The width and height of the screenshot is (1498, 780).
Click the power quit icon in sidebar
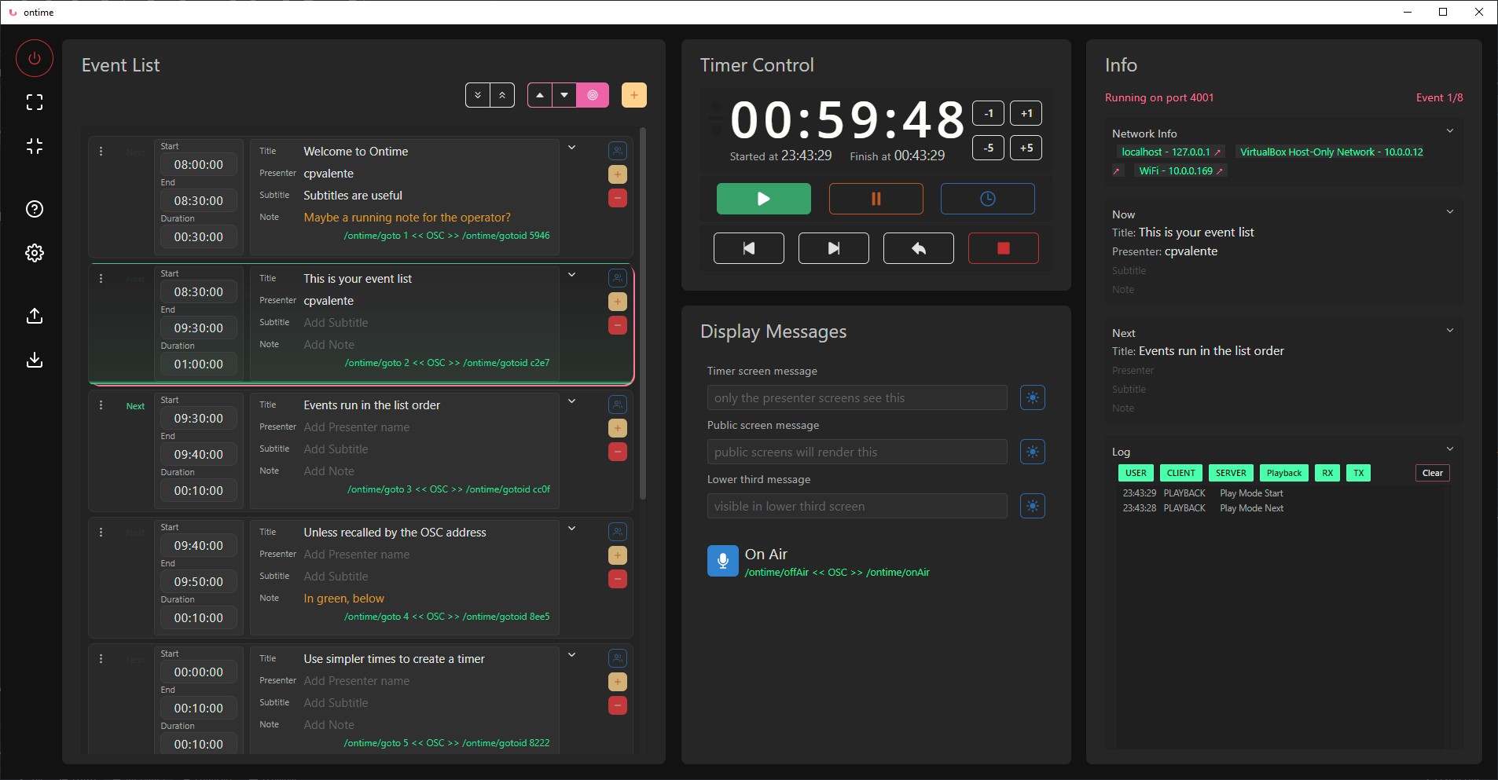[35, 58]
